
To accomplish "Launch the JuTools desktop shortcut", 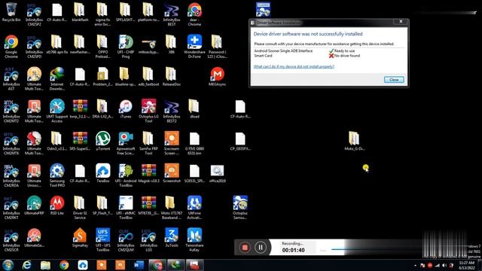I will 172,238.
